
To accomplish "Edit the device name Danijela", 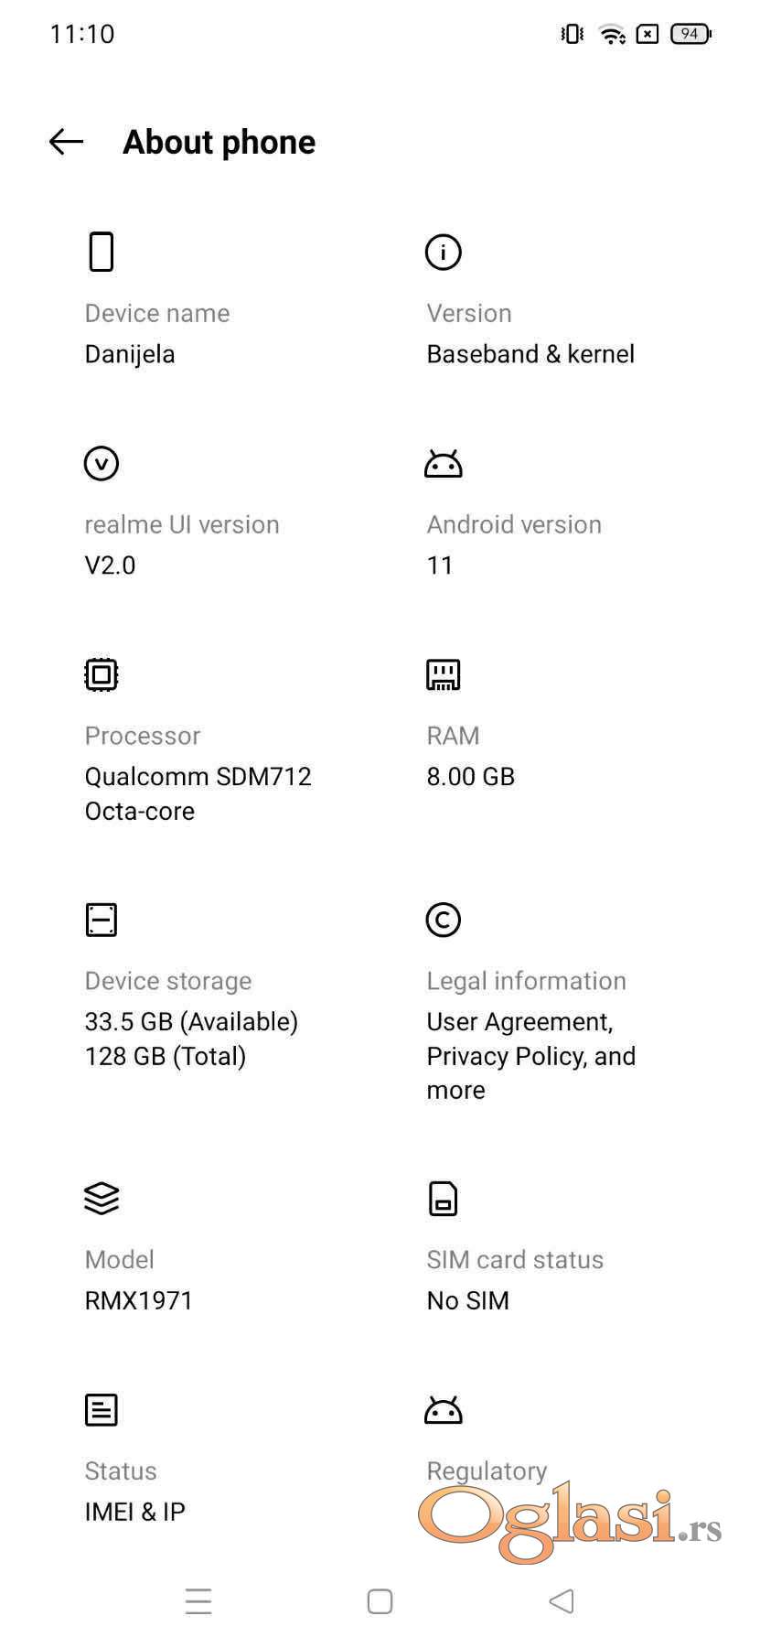I will (x=130, y=354).
